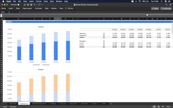
Task: Click the Dinner row label
Action: pos(82,45)
